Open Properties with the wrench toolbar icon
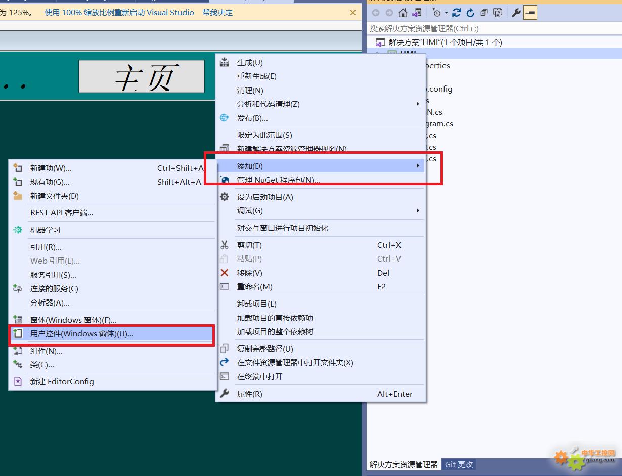The height and width of the screenshot is (476, 622). point(516,13)
